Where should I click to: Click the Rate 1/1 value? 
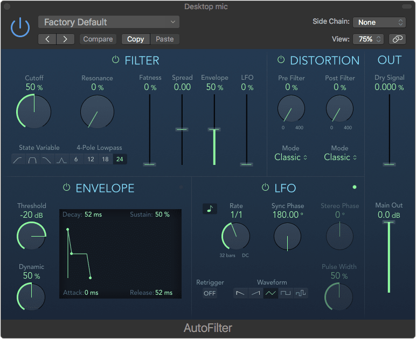(236, 215)
